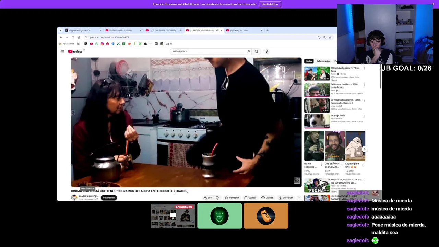Mute the 'BROMA A MI MAMÁ' tab audio icon

click(217, 30)
